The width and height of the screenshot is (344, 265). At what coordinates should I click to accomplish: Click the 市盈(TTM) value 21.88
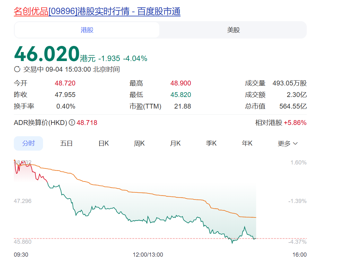tap(182, 106)
